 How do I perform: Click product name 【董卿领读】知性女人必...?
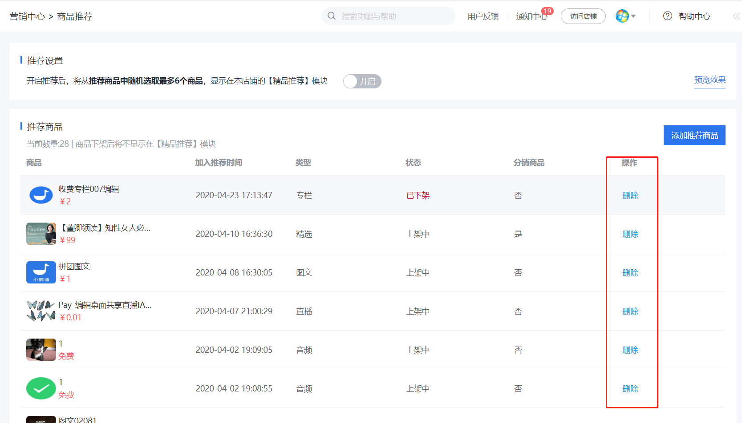pos(105,227)
